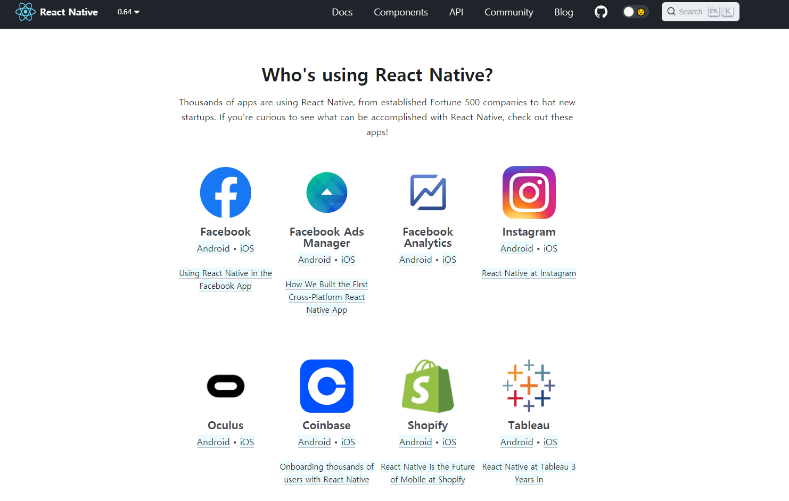Image resolution: width=789 pixels, height=501 pixels.
Task: Open the Components menu item
Action: coord(400,12)
